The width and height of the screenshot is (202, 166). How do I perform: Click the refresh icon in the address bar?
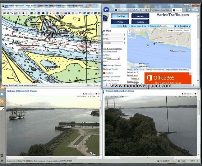(x=149, y=10)
